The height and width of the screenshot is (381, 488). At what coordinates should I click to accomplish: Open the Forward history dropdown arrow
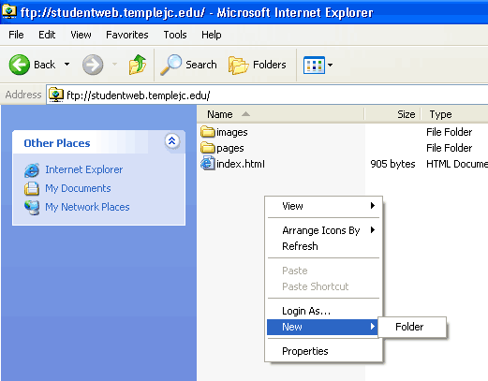(x=114, y=65)
